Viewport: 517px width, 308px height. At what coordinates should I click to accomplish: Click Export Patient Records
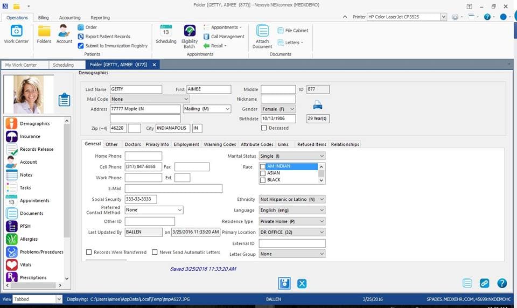pyautogui.click(x=108, y=37)
